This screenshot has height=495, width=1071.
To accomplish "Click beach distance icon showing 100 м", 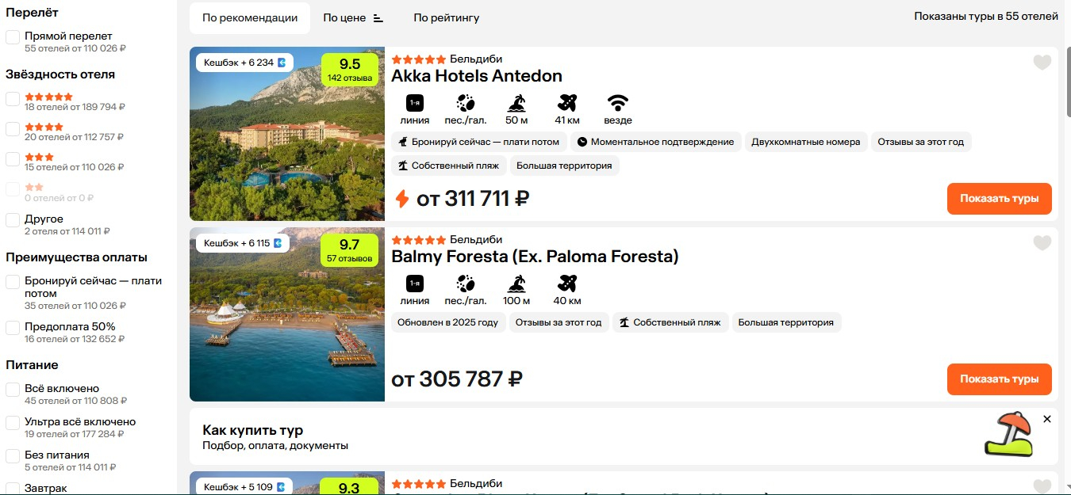I will pyautogui.click(x=516, y=284).
